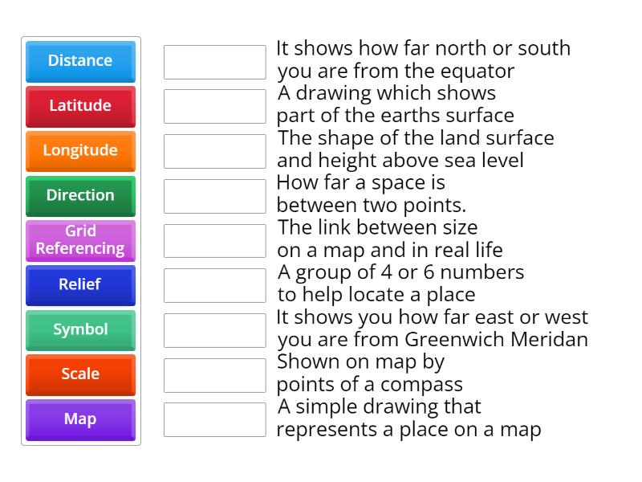The width and height of the screenshot is (642, 482).
Task: Select the teal Symbol tile
Action: click(x=80, y=330)
